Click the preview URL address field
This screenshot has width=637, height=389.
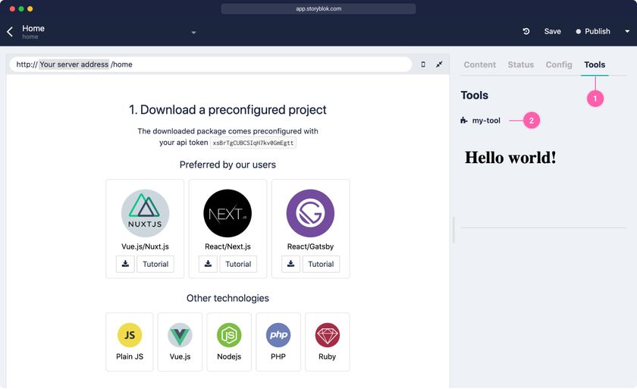[x=211, y=64]
